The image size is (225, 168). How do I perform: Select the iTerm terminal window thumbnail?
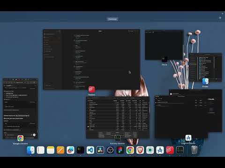click(x=164, y=45)
